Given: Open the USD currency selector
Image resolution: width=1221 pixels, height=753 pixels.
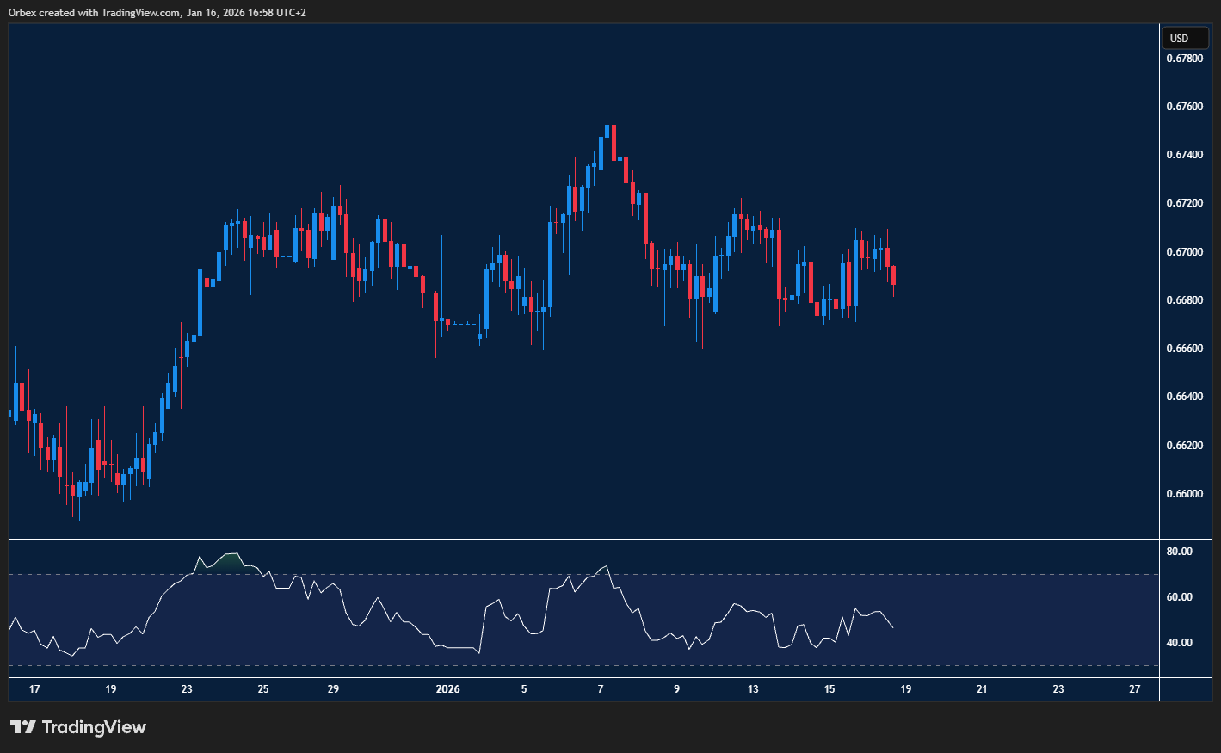Looking at the screenshot, I should [x=1184, y=38].
